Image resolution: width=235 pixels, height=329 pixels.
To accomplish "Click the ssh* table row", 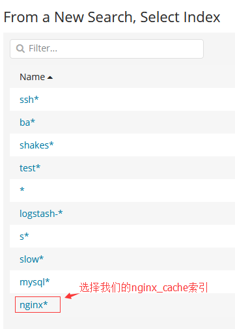I will click(x=122, y=100).
